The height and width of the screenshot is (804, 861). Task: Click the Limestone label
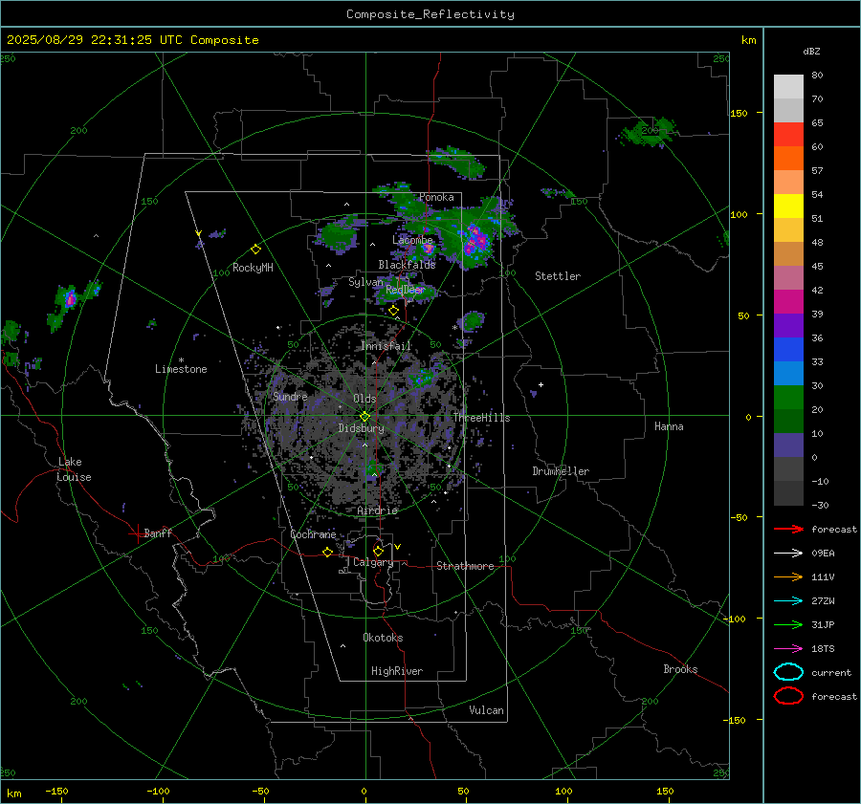click(181, 369)
